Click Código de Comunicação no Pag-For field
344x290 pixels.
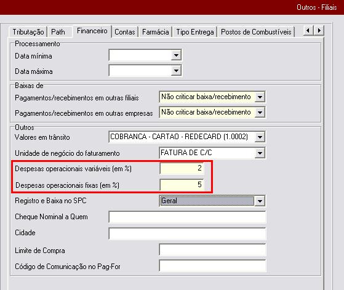click(212, 265)
